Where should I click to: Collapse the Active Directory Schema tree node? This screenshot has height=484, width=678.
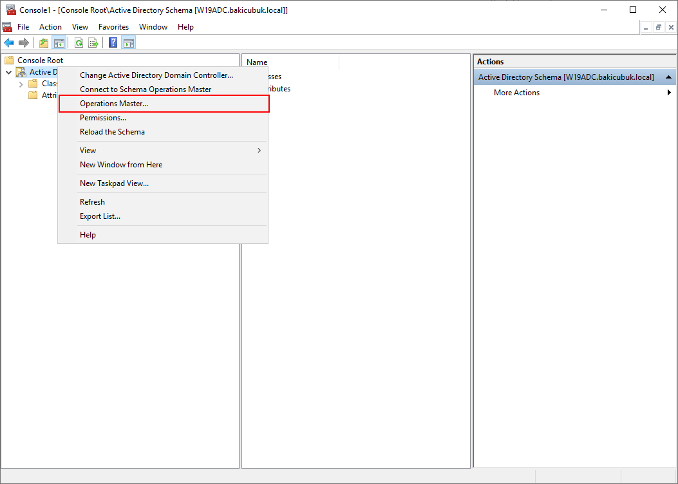8,72
